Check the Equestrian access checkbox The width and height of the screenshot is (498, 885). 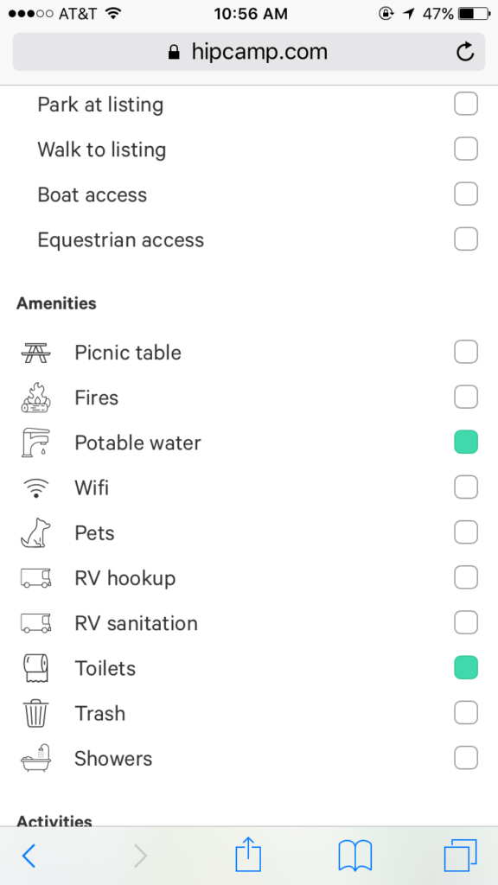[466, 239]
